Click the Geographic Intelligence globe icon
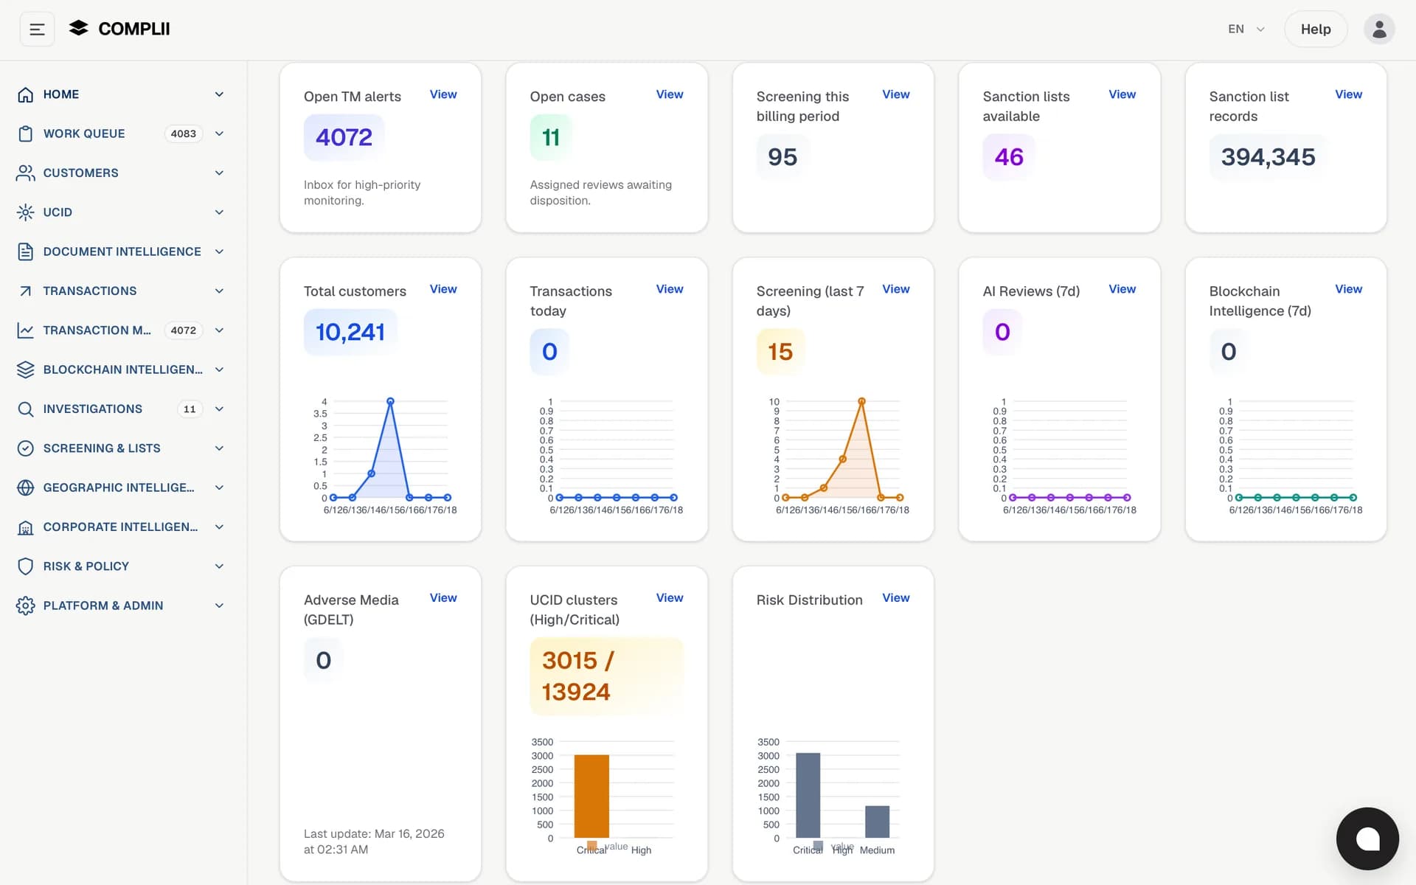The height and width of the screenshot is (885, 1416). (x=26, y=487)
